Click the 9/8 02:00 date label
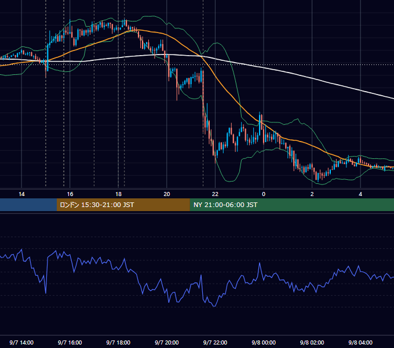The image size is (394, 348). click(312, 342)
